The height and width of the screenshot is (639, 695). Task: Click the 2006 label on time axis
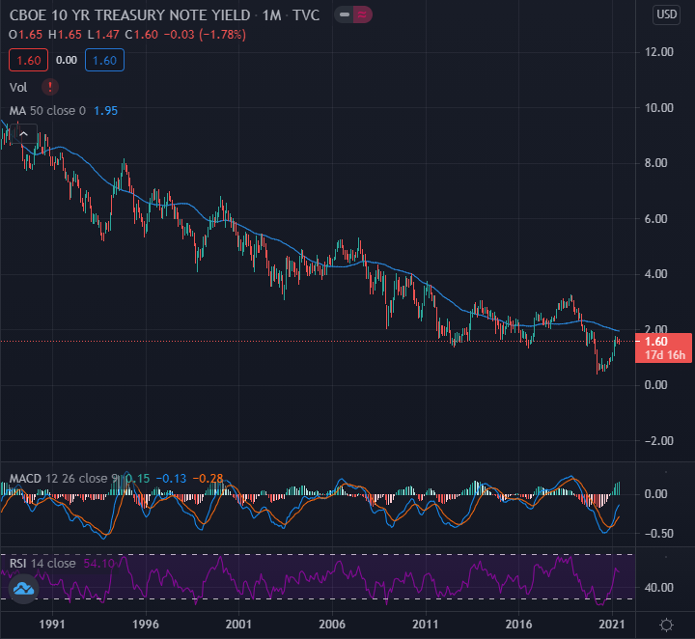(x=332, y=625)
